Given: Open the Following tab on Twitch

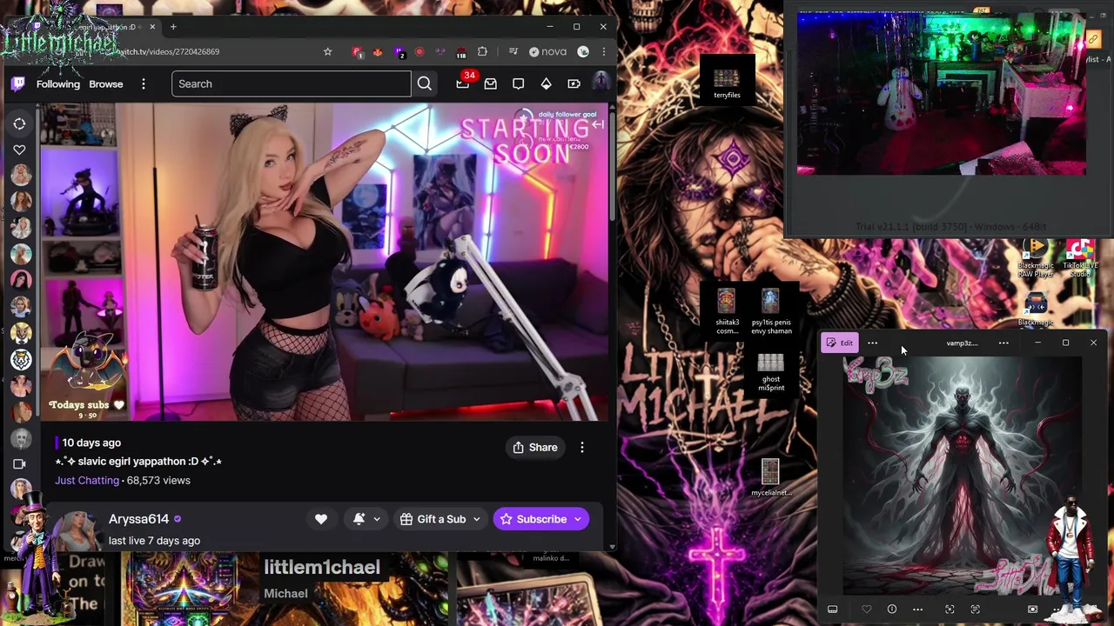Looking at the screenshot, I should 58,83.
